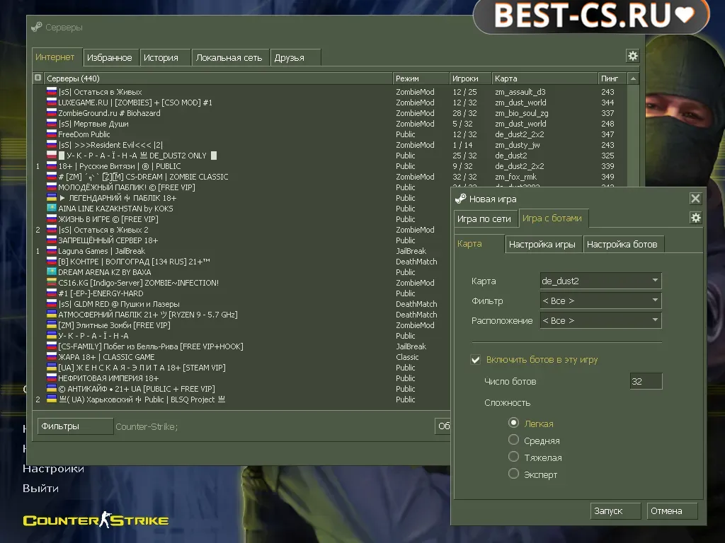Toggle Включить ботов в эту игру checkbox
The image size is (725, 543).
click(475, 360)
